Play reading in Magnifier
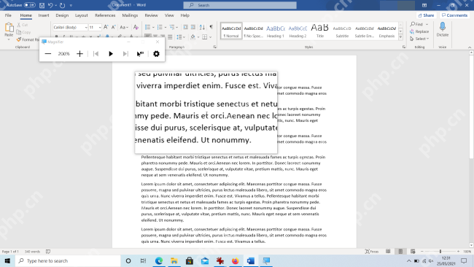This screenshot has width=474, height=267. click(111, 54)
